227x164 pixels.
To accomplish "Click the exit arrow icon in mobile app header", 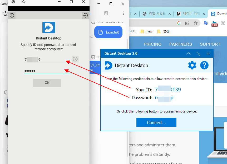I will (x=85, y=15).
